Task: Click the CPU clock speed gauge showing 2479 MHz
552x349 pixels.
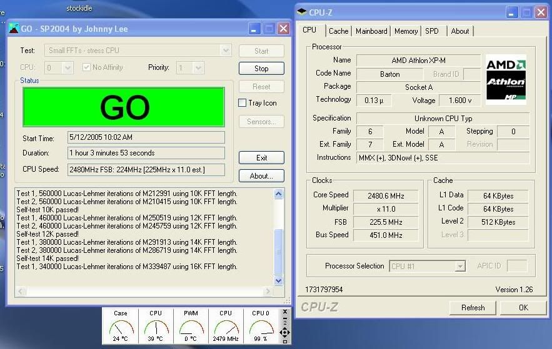Action: [x=225, y=326]
